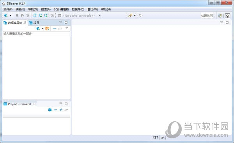The width and height of the screenshot is (234, 143).
Task: Open the No active connection dropdown
Action: tap(99, 16)
